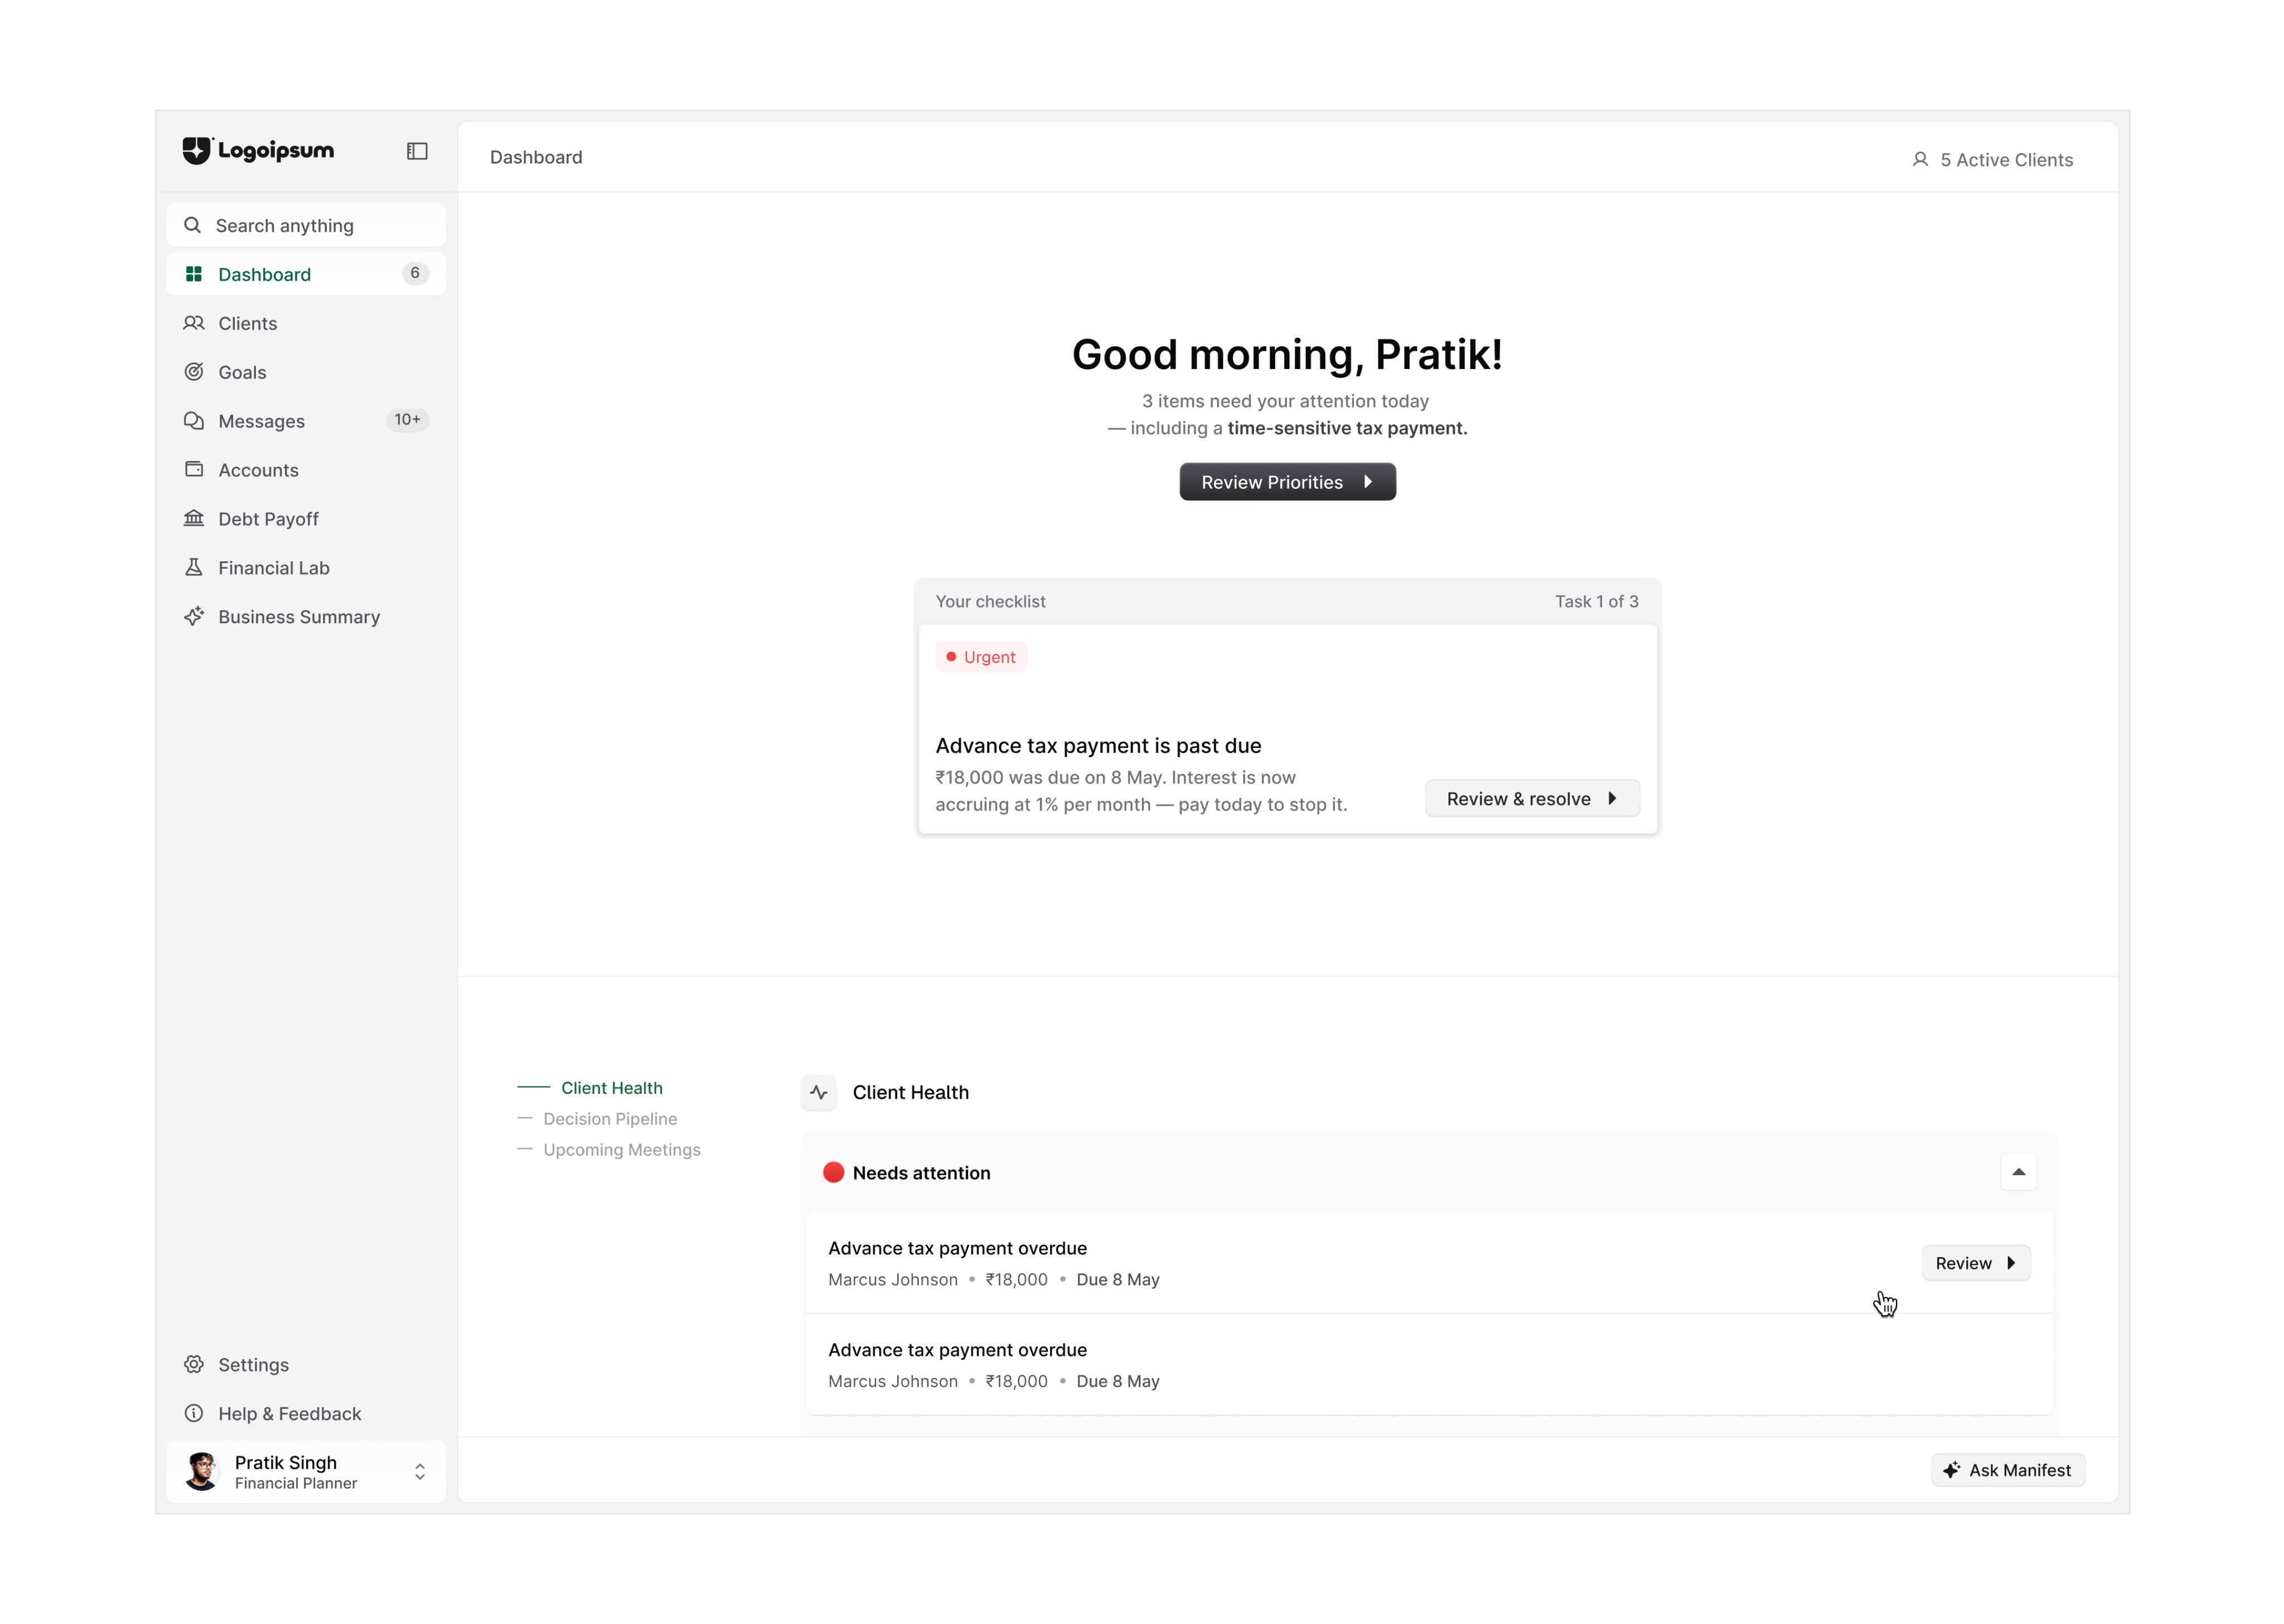Click the Debt Payoff bank icon
The width and height of the screenshot is (2284, 1624).
tap(194, 518)
